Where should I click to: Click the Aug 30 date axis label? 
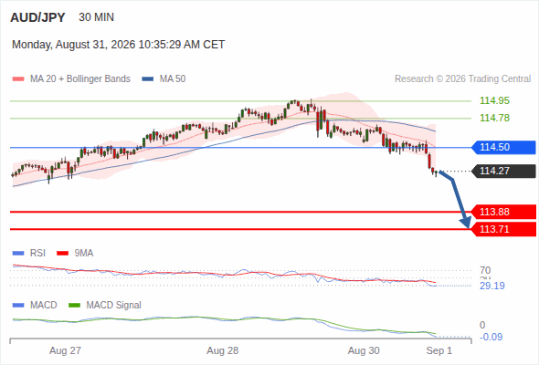pyautogui.click(x=364, y=350)
